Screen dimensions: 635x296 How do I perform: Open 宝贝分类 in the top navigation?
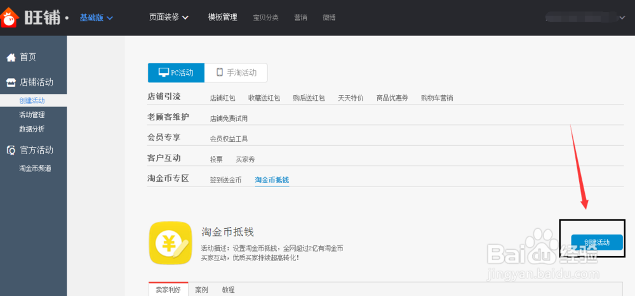(265, 18)
